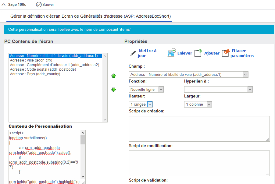Open the Largeur dropdown showing 1 colonne
Screen dimensions: 275x184
pos(209,104)
